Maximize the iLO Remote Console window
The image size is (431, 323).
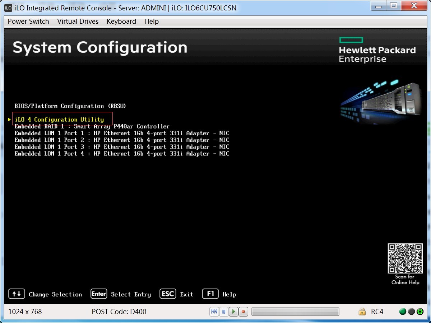pyautogui.click(x=394, y=5)
